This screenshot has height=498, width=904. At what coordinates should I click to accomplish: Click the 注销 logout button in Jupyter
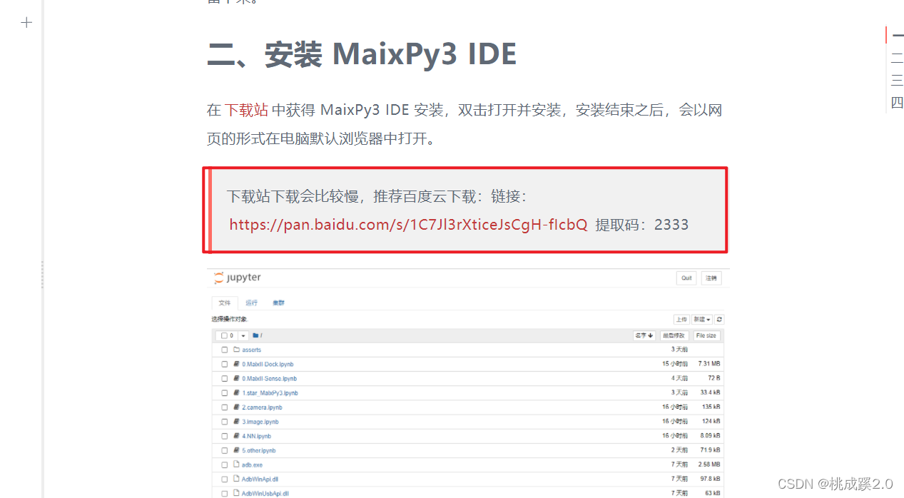(x=711, y=278)
